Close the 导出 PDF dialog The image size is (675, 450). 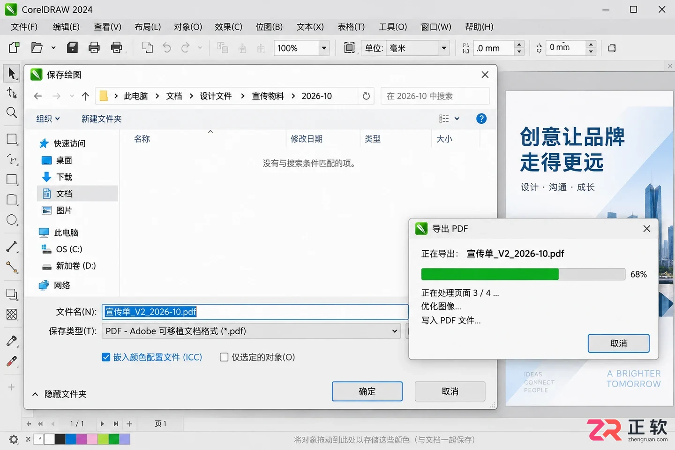[x=647, y=228]
